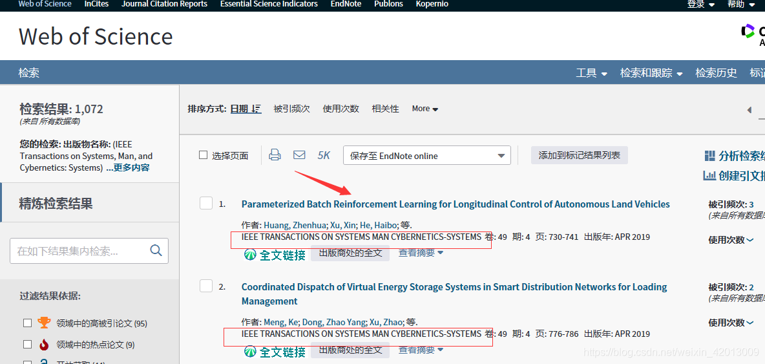
Task: Click citation count 2 for result 2
Action: [x=751, y=288]
